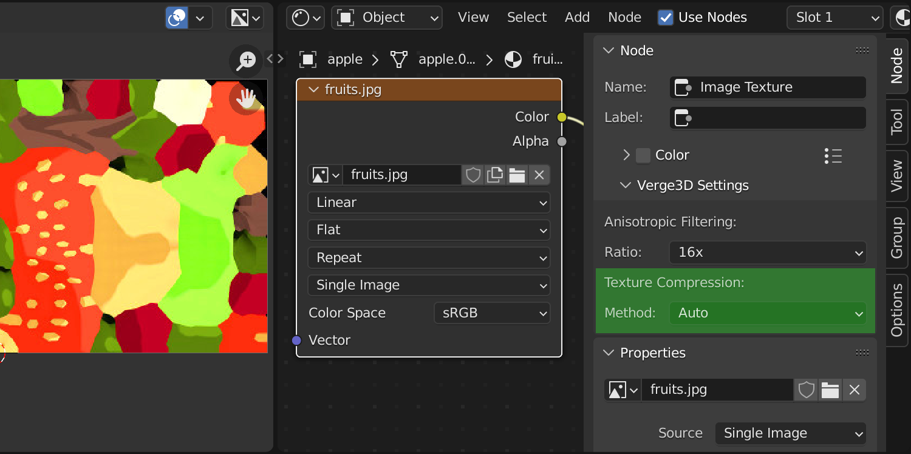Screen dimensions: 911x454
Task: Switch to the Group sidebar tab
Action: [x=897, y=237]
